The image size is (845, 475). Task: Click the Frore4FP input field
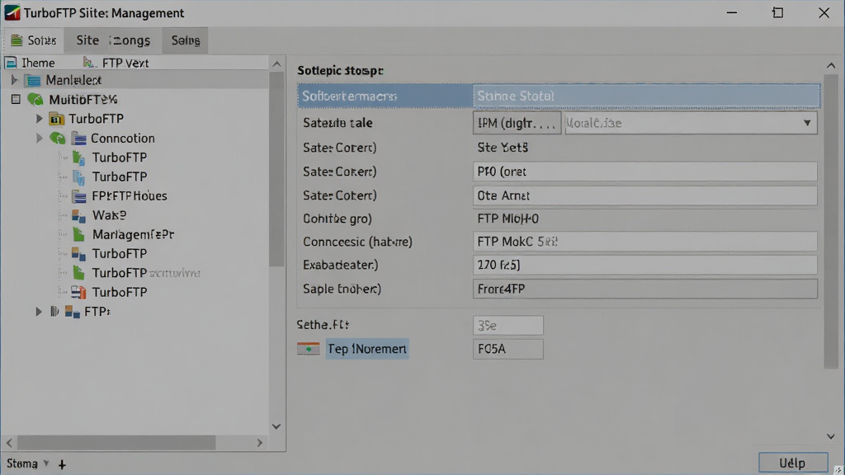(x=645, y=289)
